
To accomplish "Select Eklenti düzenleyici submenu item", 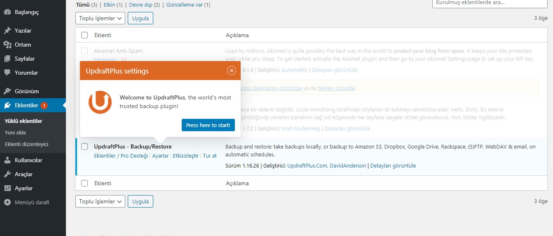I will pyautogui.click(x=26, y=144).
